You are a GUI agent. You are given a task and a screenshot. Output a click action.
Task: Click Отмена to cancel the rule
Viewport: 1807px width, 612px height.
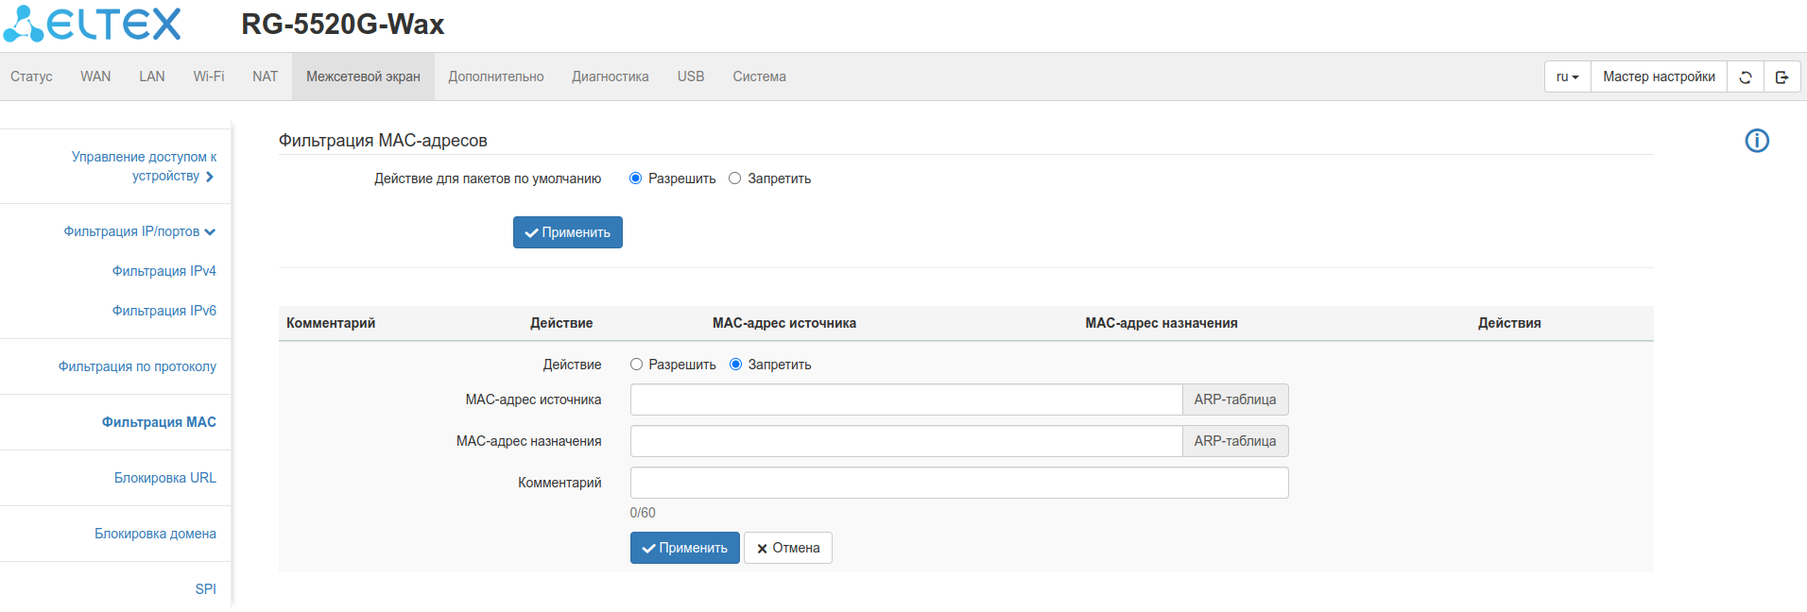click(787, 548)
